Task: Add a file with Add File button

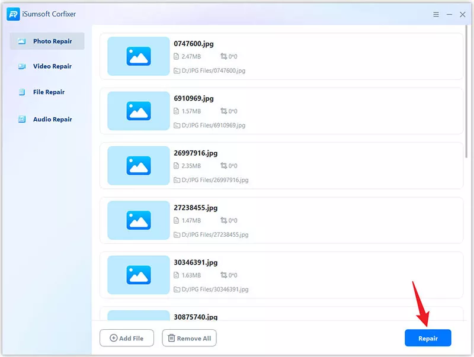Action: click(127, 338)
